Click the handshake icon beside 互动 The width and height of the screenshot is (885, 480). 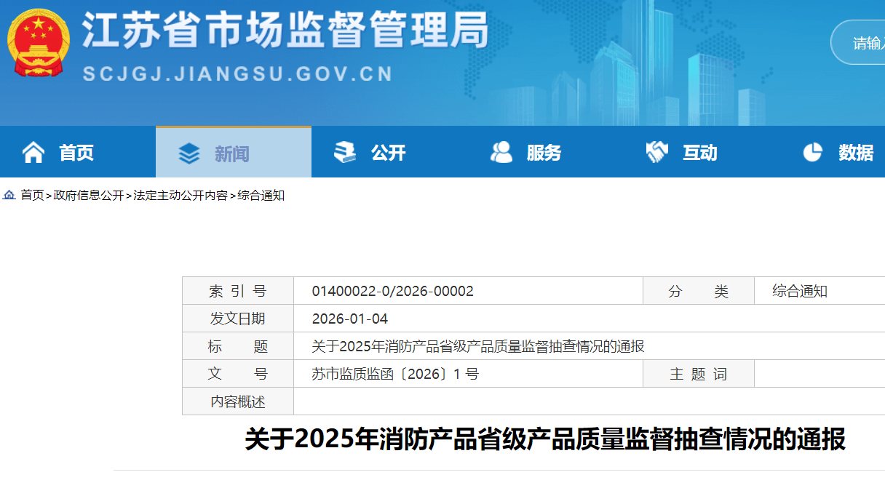point(656,153)
